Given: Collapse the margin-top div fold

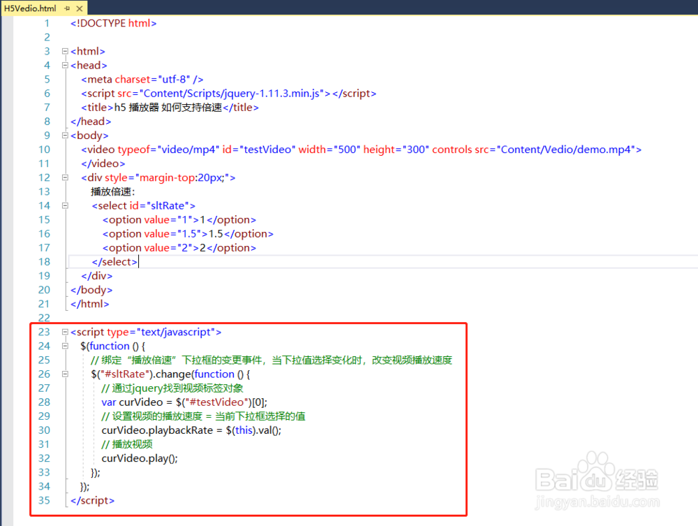Looking at the screenshot, I should click(x=65, y=177).
